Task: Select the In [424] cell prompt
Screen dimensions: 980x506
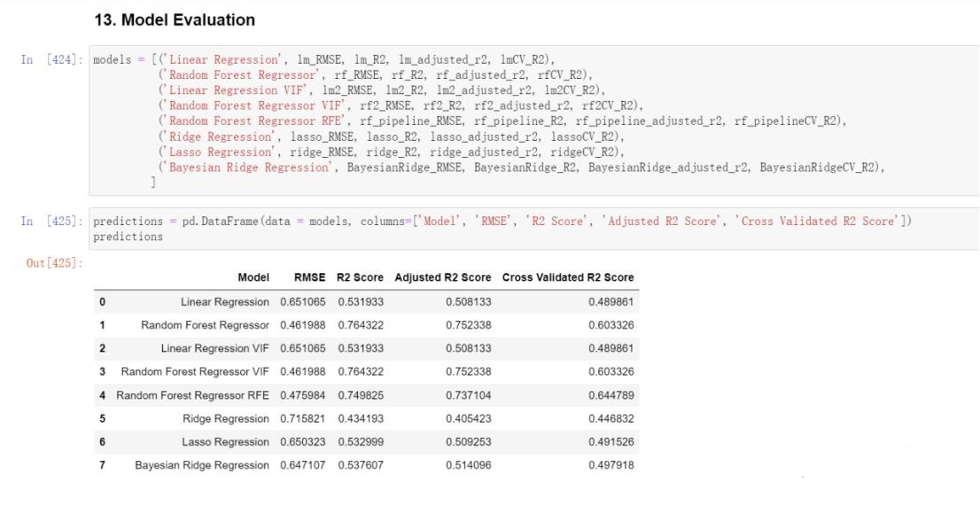Action: (52, 60)
